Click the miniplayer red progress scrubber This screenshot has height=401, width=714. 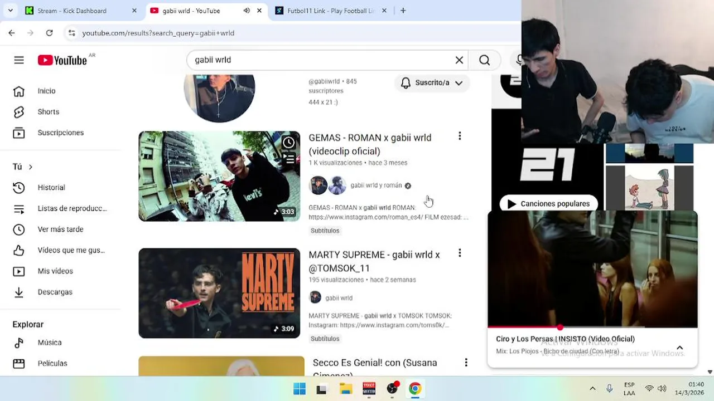point(560,327)
